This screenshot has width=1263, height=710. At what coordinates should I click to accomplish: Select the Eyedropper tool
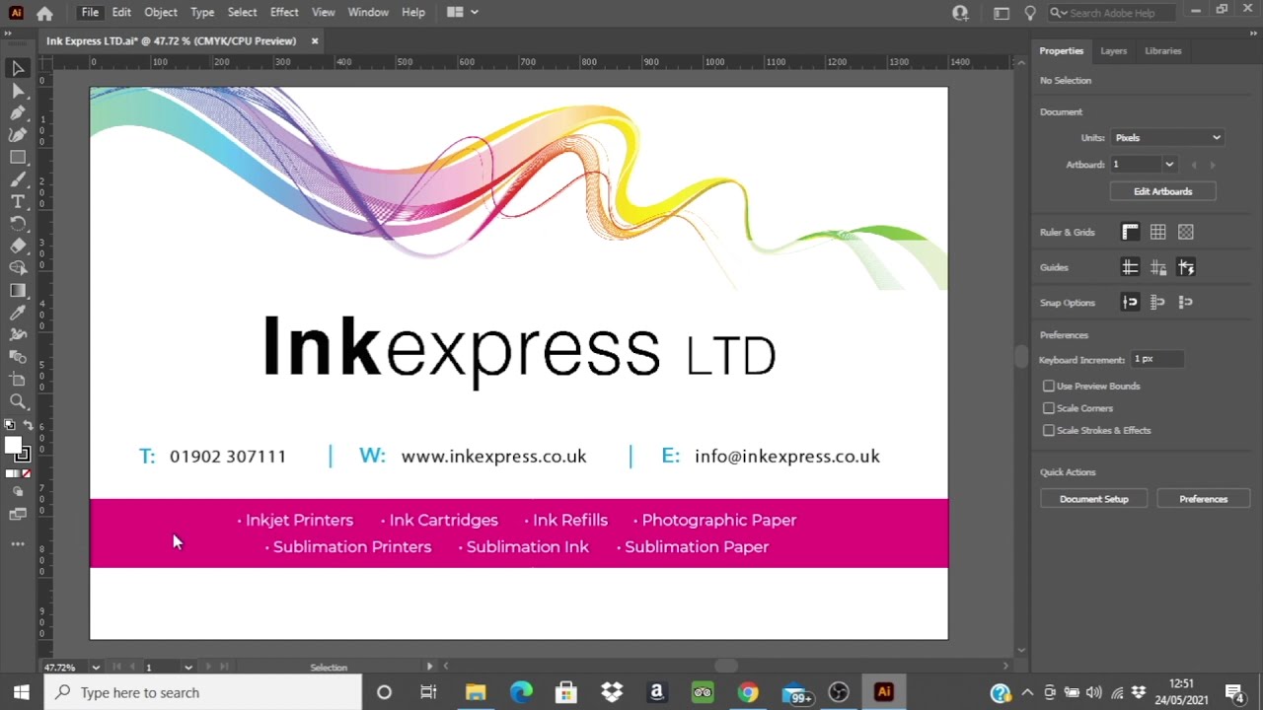pos(18,313)
